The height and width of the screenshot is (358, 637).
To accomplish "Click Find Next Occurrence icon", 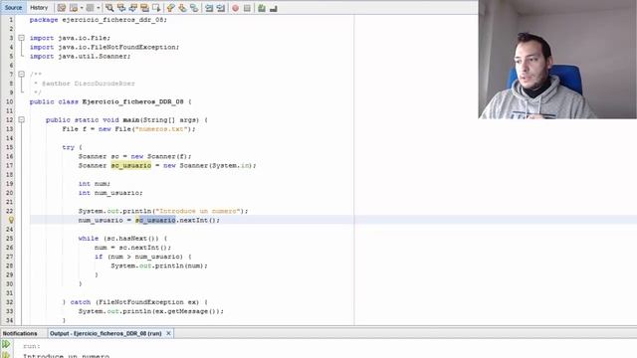I will point(133,8).
